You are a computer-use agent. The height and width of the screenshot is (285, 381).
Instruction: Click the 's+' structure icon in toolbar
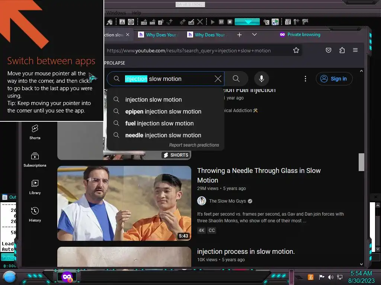point(170,22)
